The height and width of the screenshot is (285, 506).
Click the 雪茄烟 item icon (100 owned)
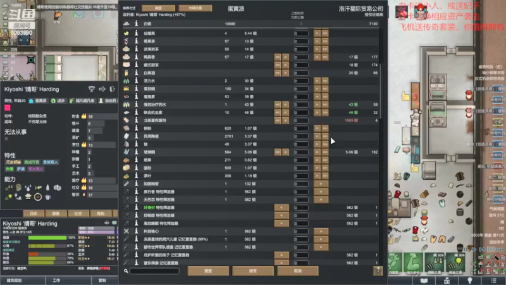(126, 89)
